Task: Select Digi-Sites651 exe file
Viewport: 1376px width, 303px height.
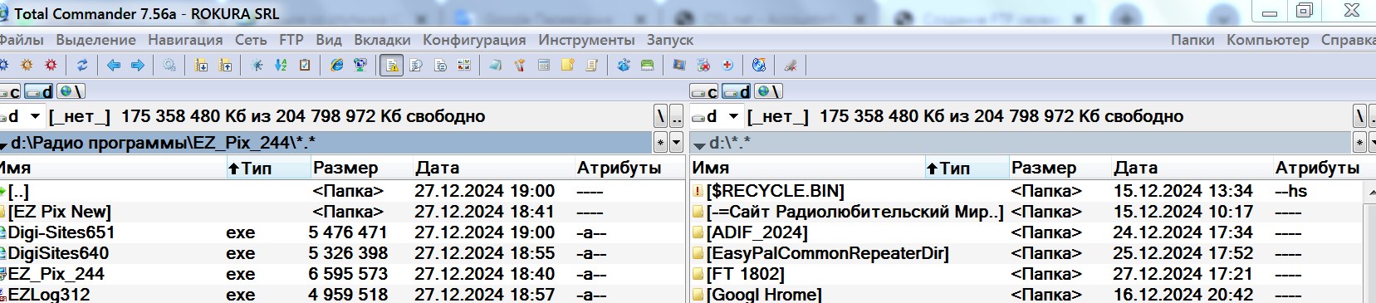Action: [61, 232]
